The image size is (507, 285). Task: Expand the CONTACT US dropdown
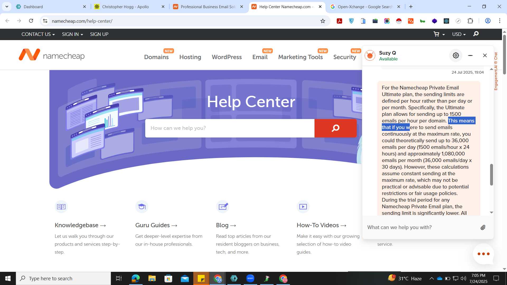pyautogui.click(x=38, y=34)
